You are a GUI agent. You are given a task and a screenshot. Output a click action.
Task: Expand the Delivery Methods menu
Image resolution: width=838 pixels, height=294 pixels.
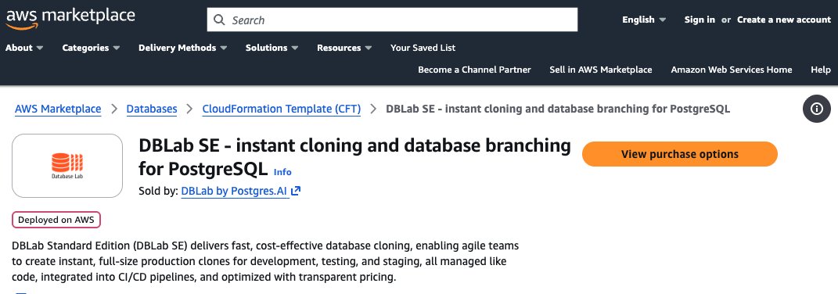(x=183, y=48)
